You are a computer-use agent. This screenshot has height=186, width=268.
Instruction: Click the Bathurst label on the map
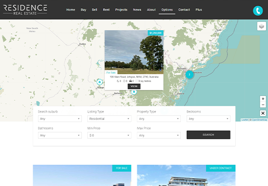[118, 93]
